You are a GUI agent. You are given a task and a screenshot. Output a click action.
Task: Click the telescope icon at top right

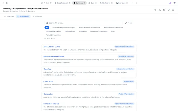tap(174, 3)
